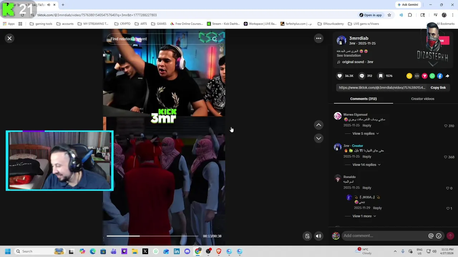458x257 pixels.
Task: Open the CRYPTO bookmark folder
Action: pos(122,24)
